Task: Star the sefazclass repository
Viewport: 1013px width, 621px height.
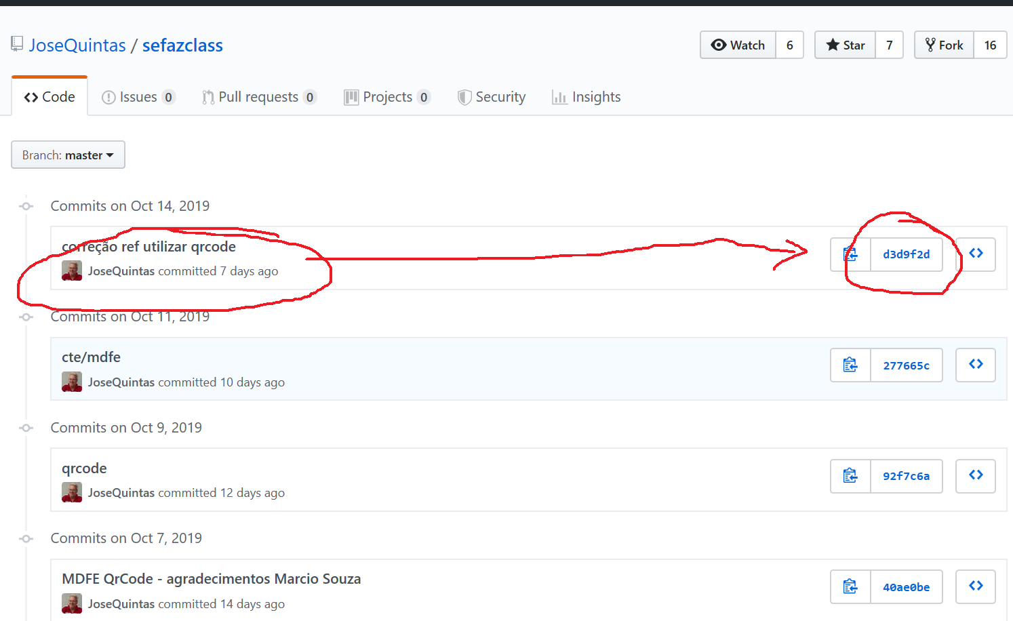Action: point(846,45)
